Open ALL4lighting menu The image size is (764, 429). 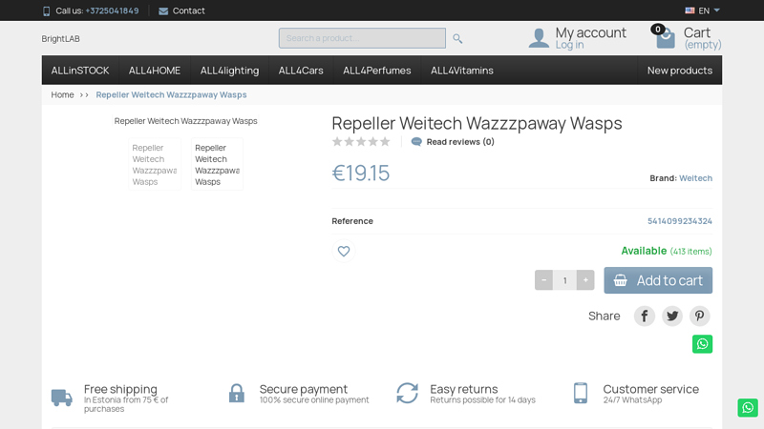(x=229, y=71)
